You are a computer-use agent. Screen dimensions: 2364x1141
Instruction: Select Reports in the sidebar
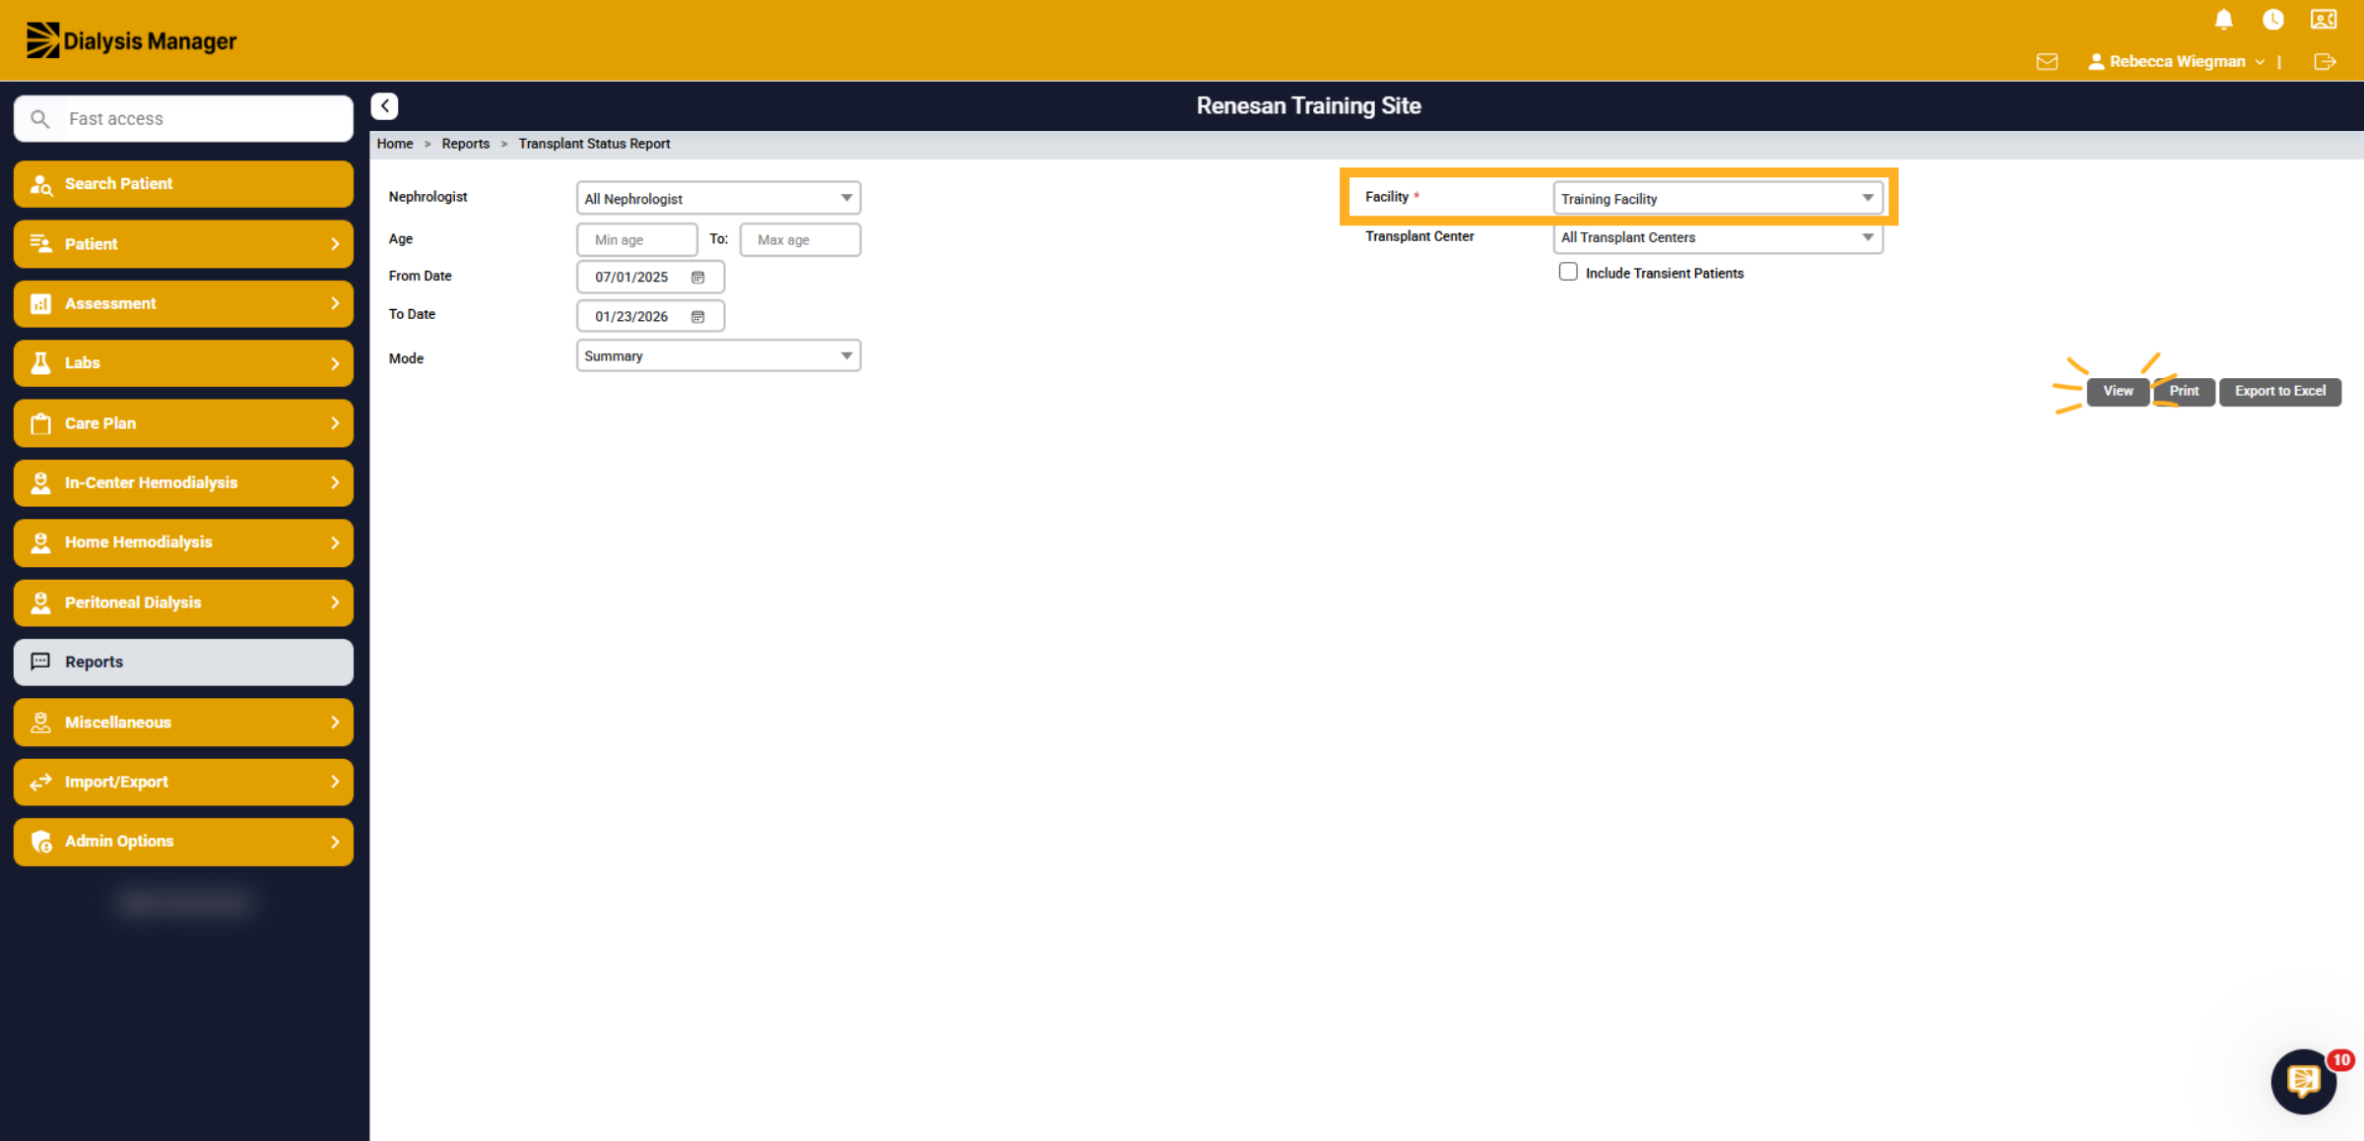[183, 662]
